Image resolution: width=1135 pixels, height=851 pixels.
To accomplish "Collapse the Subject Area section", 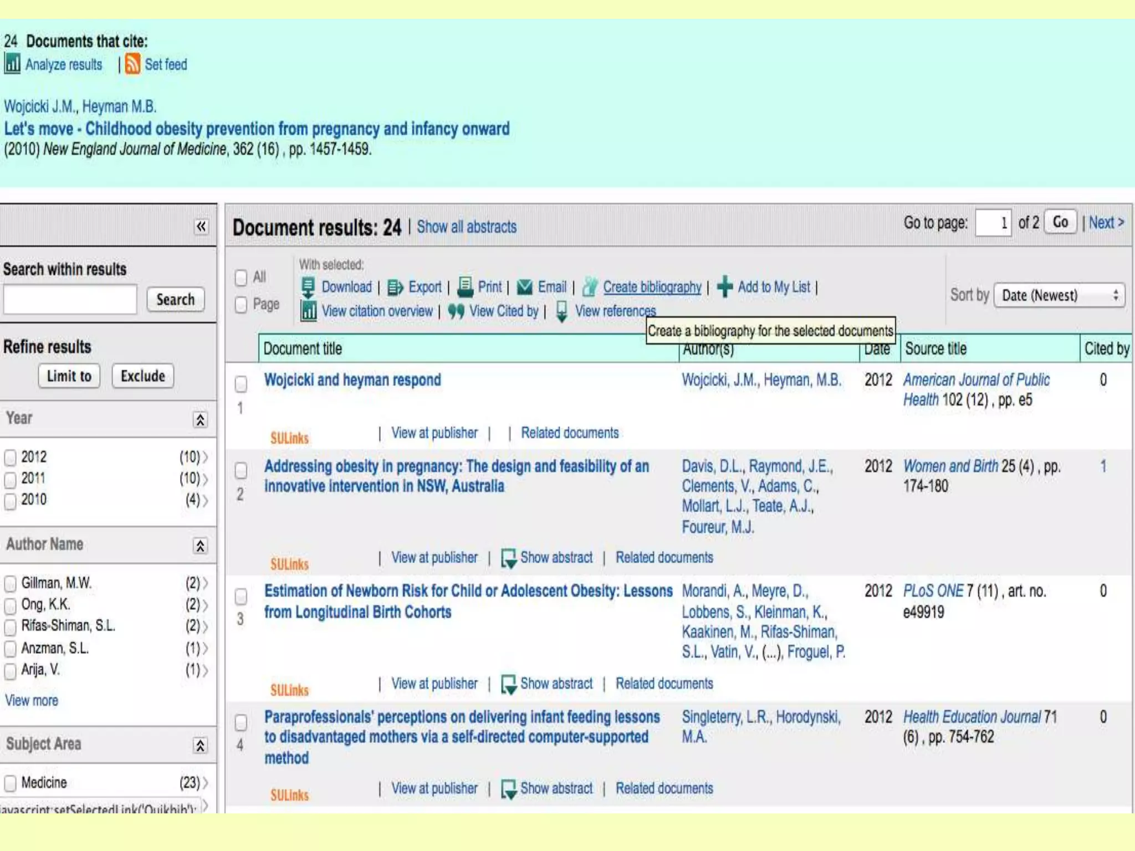I will 200,746.
